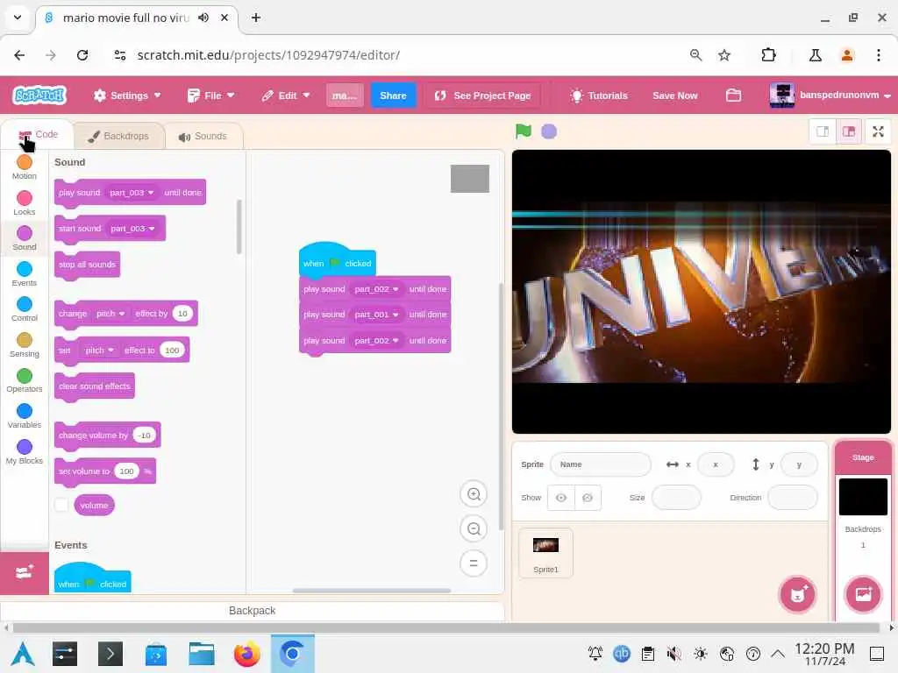898x673 pixels.
Task: Click the stop button above the stage
Action: 549,131
